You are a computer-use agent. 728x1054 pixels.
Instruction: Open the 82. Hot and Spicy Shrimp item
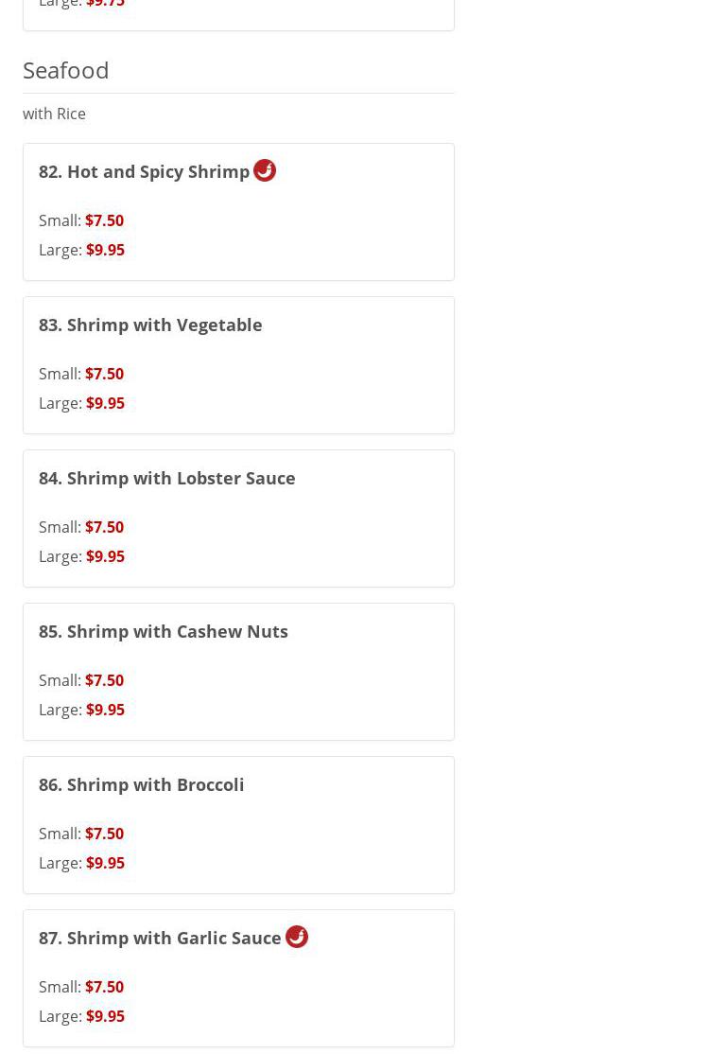144,171
